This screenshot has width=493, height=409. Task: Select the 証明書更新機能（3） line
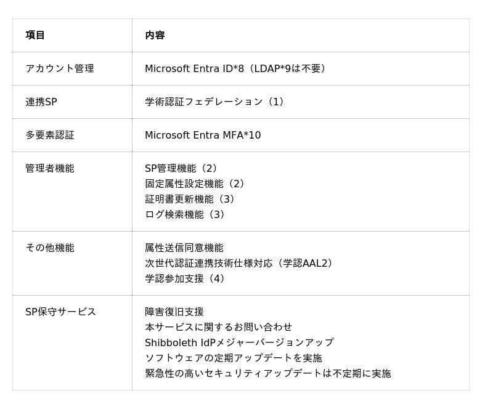(x=192, y=199)
